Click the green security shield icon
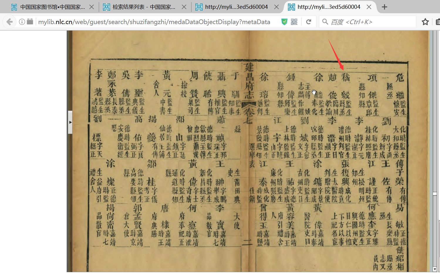Image resolution: width=440 pixels, height=276 pixels. 284,21
